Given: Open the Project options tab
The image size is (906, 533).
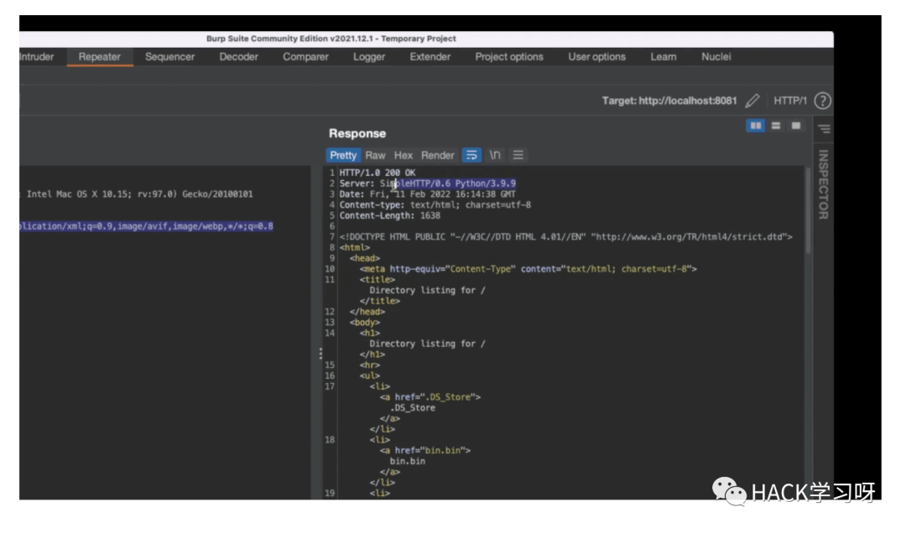Looking at the screenshot, I should [x=509, y=57].
